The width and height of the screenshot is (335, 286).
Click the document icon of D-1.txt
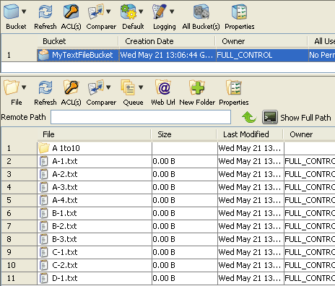point(43,278)
